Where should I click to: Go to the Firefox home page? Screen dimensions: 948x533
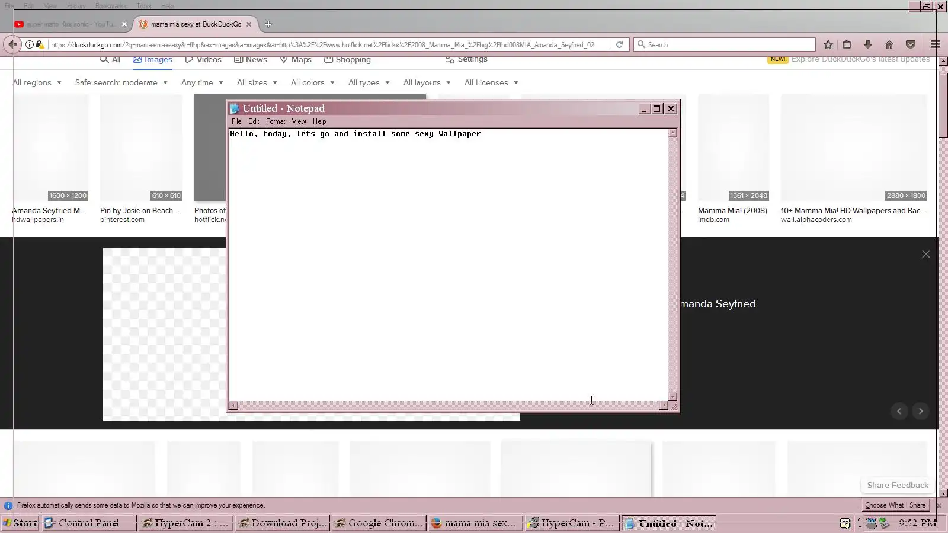pos(889,44)
